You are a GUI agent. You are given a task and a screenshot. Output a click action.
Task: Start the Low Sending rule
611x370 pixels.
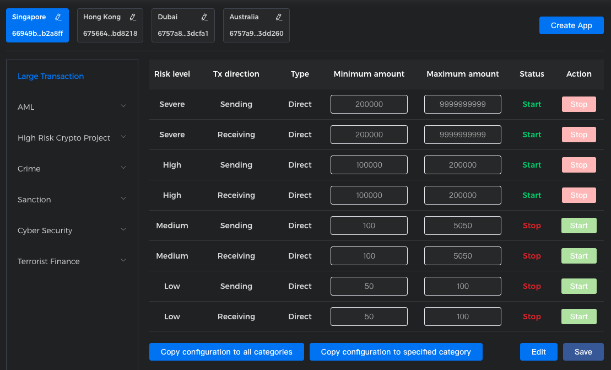[578, 286]
